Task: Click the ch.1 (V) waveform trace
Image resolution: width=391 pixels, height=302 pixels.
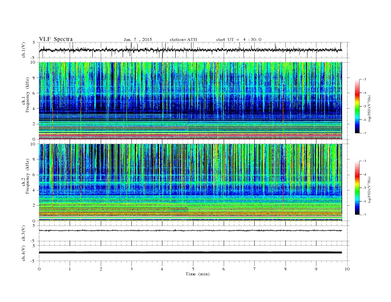Action: click(x=190, y=50)
